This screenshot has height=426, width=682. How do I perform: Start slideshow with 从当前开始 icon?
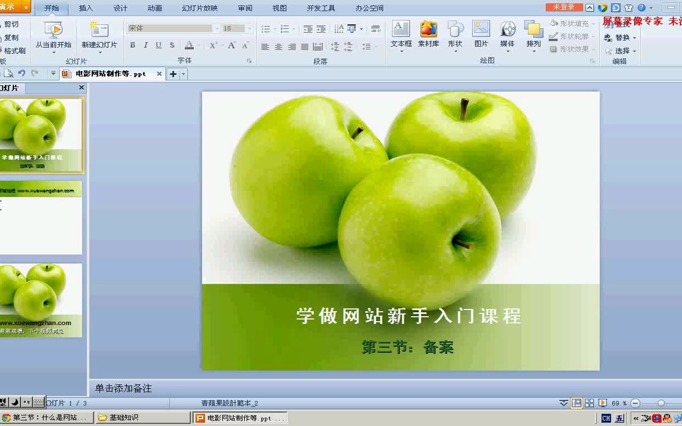click(53, 32)
